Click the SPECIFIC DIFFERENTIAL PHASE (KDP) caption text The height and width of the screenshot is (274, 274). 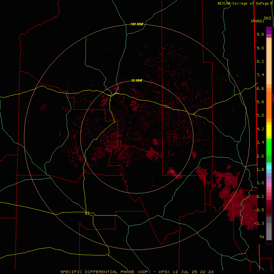(x=105, y=272)
